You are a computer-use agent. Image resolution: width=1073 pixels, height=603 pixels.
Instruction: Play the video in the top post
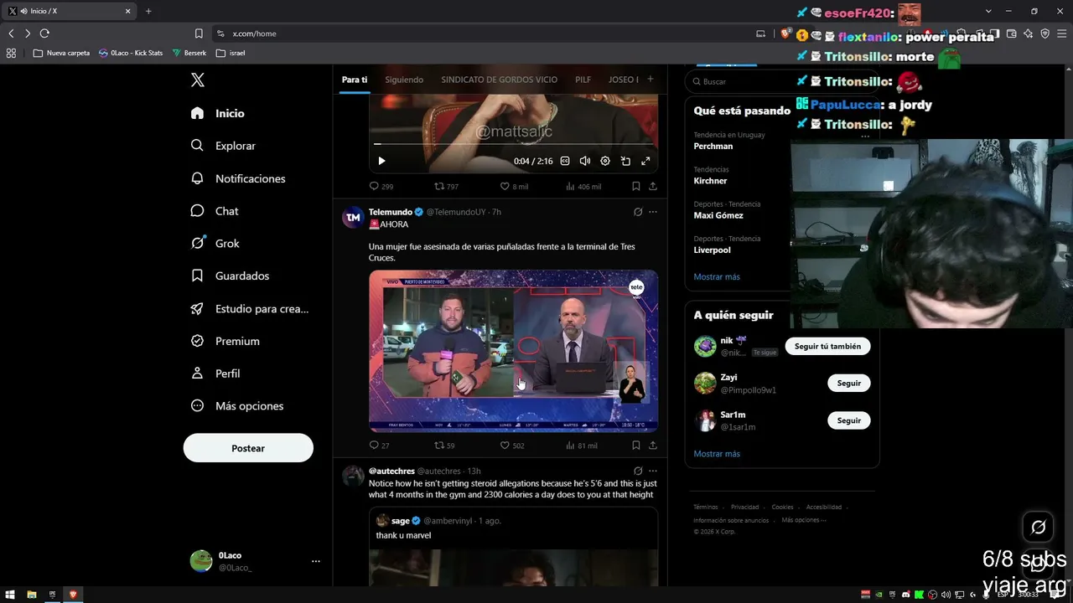tap(381, 161)
